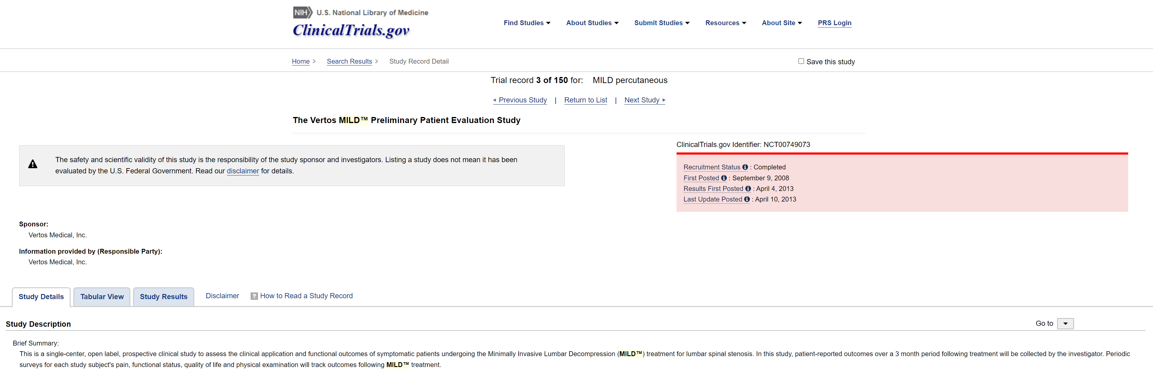Click 'Vertos Medical, Inc.' under Sponsor
The height and width of the screenshot is (374, 1153).
click(x=58, y=235)
